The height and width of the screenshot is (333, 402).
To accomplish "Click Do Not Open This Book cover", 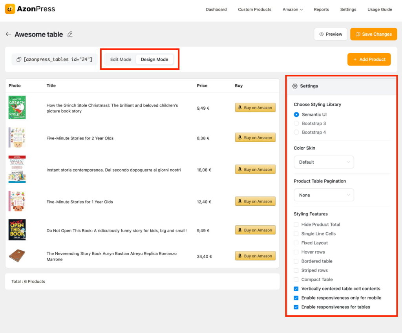I will click(x=17, y=230).
